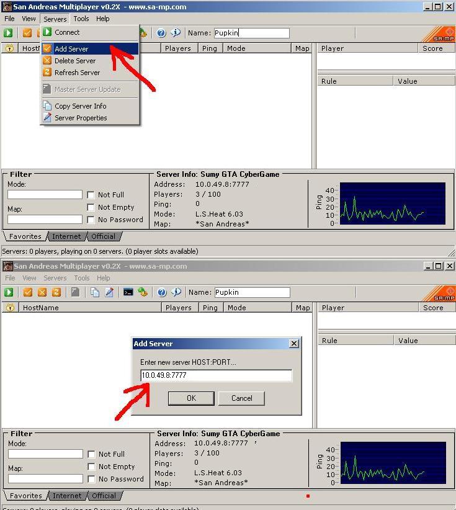Switch to the Internet tab in upper window
The width and height of the screenshot is (456, 510).
pos(66,236)
